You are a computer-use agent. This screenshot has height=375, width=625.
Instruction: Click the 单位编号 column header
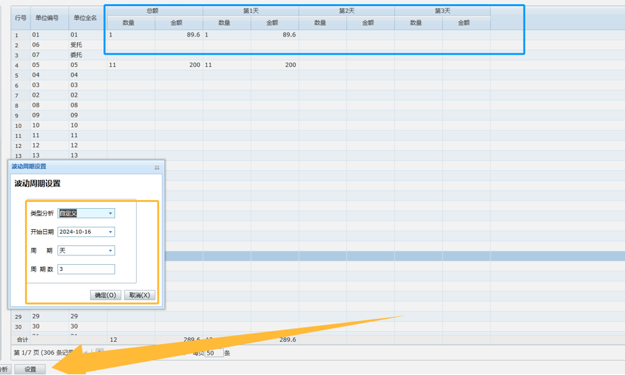(x=47, y=18)
